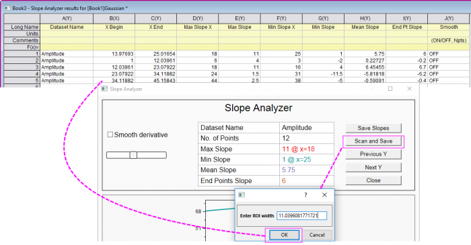Select column D(Y) header
This screenshot has height=245, width=471.
point(198,18)
